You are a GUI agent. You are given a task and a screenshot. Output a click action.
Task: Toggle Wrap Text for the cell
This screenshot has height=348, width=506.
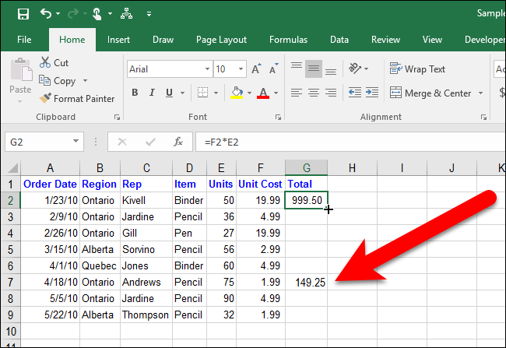coord(416,69)
